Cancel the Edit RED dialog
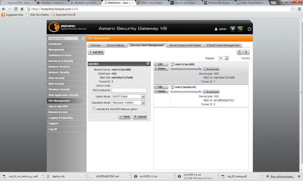The height and width of the screenshot is (181, 303). point(140,117)
